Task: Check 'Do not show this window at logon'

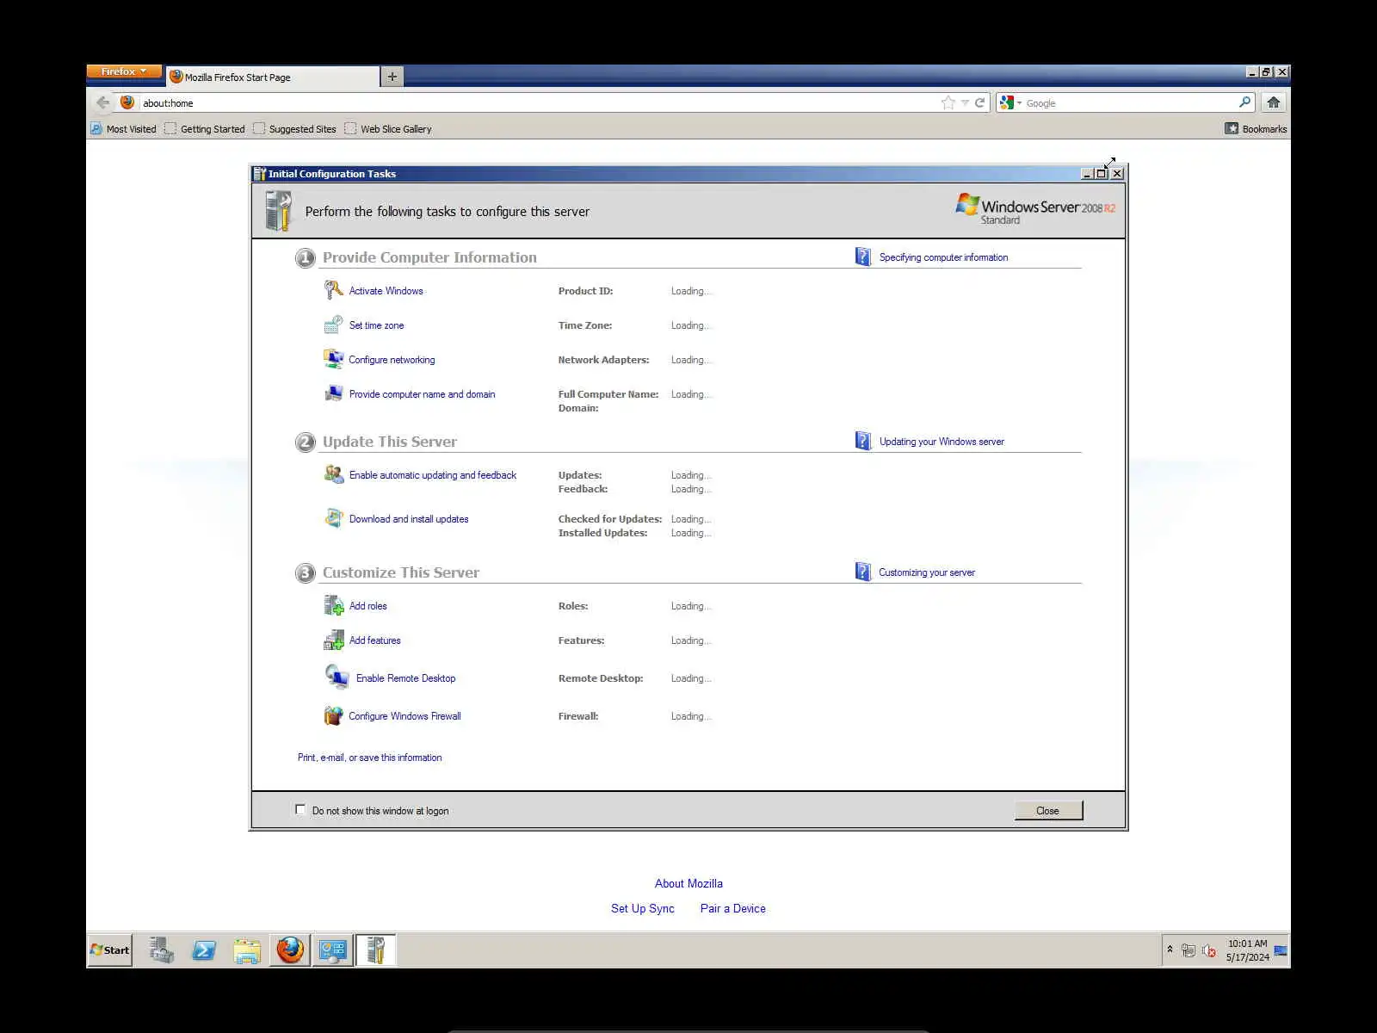Action: click(300, 809)
